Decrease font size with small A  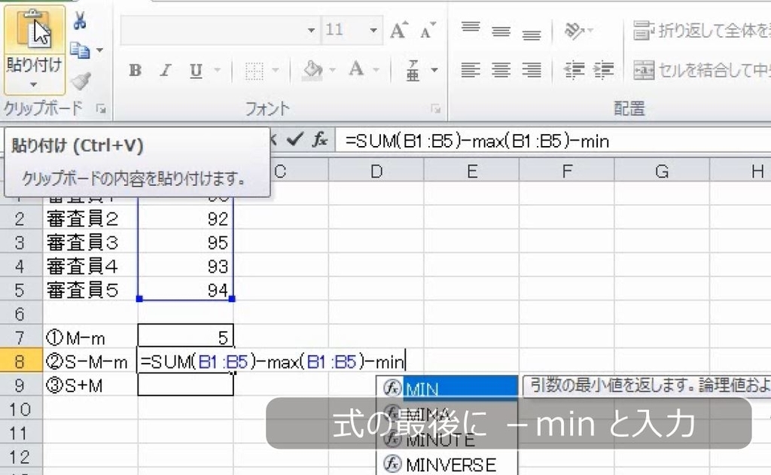tap(428, 30)
